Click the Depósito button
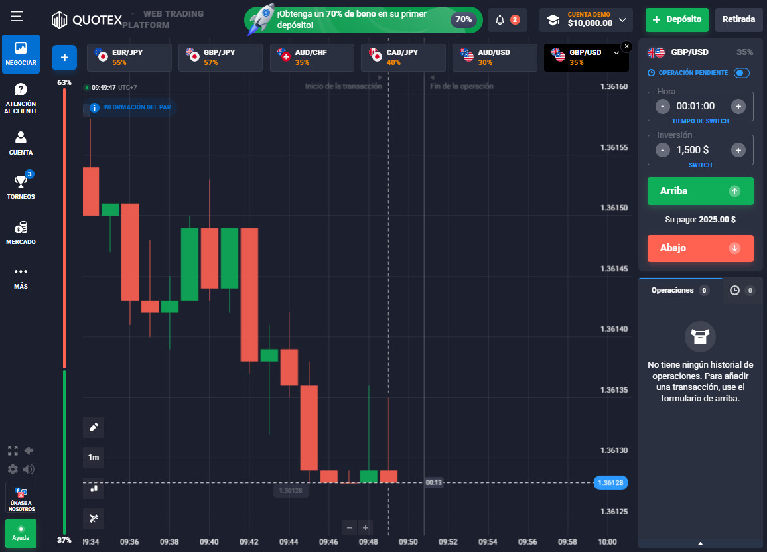Screen dimensions: 767x552 pos(677,20)
